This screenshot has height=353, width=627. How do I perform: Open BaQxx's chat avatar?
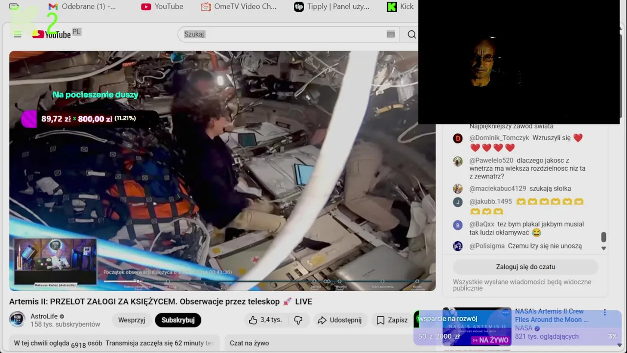click(x=458, y=225)
